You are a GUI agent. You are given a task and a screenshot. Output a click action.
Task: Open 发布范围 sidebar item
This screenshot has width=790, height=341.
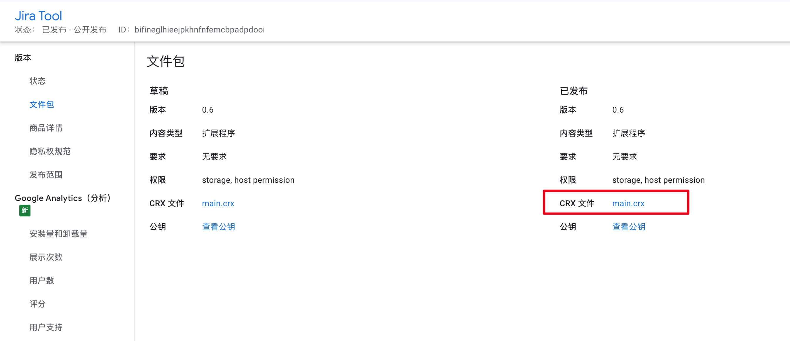46,175
